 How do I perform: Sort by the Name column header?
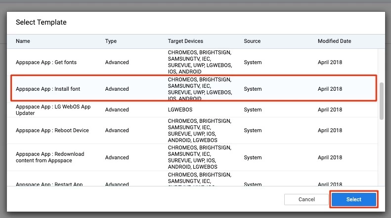[23, 41]
